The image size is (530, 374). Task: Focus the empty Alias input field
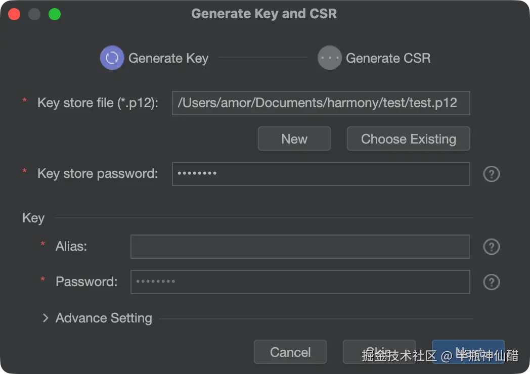(x=300, y=247)
